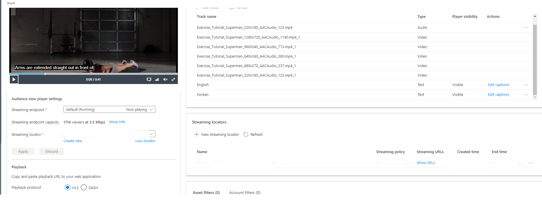542x223 pixels.
Task: Select the 640x360_AACAudio_380.mp4_1 track row
Action: click(x=363, y=56)
